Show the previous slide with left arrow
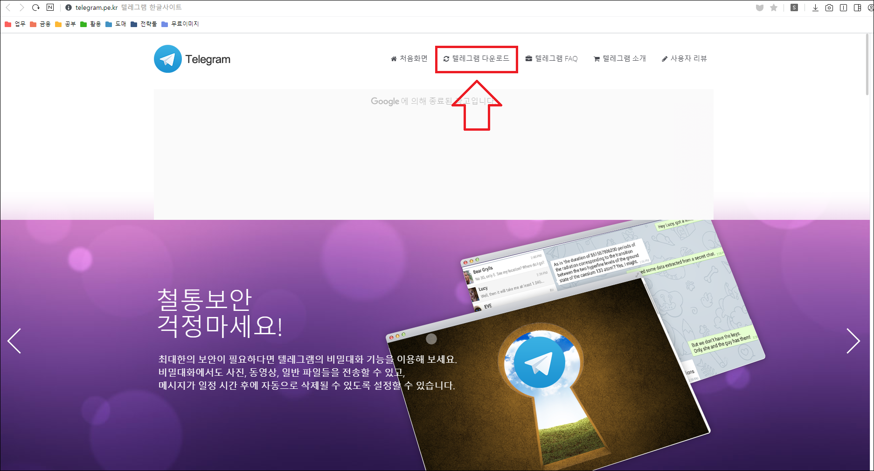This screenshot has height=471, width=874. click(x=14, y=341)
